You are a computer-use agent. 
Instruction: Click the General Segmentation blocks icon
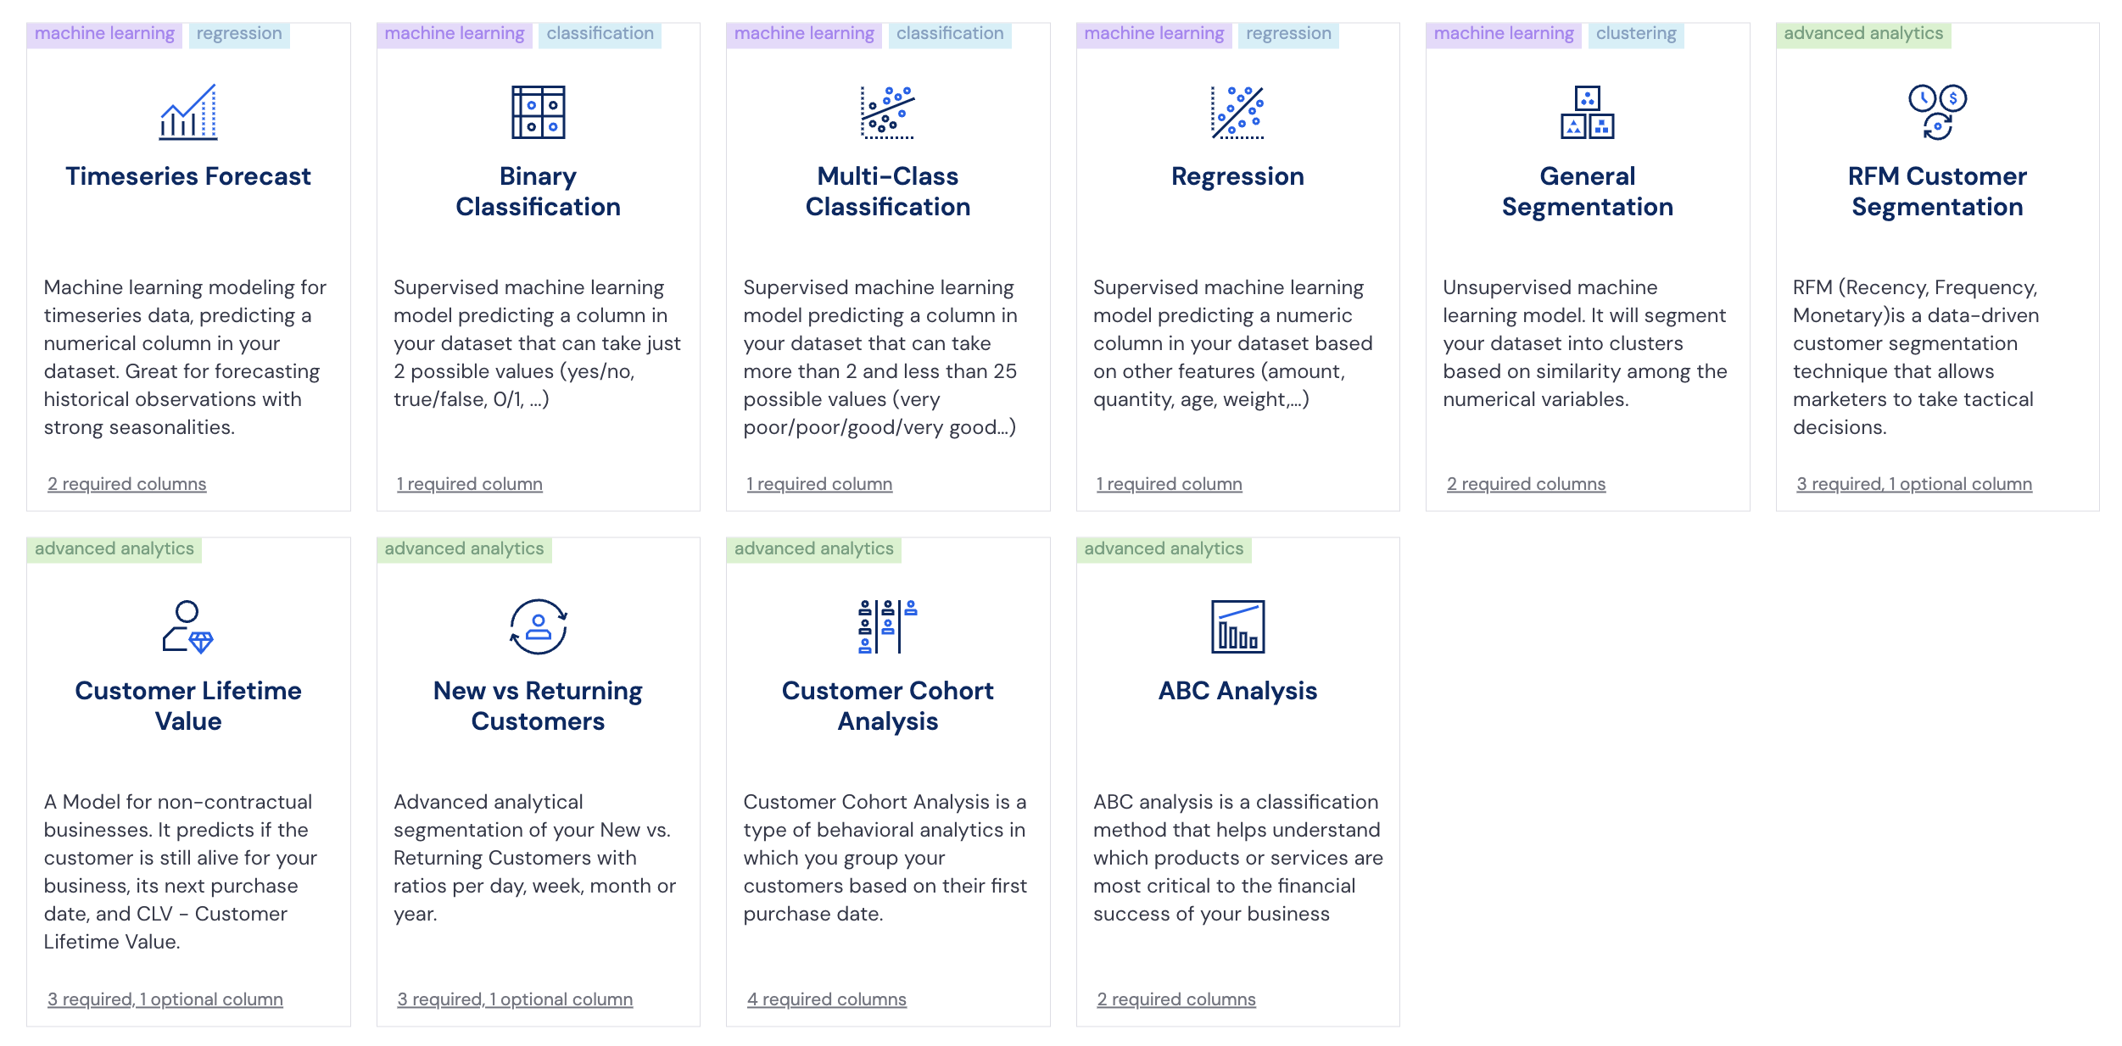[1587, 112]
